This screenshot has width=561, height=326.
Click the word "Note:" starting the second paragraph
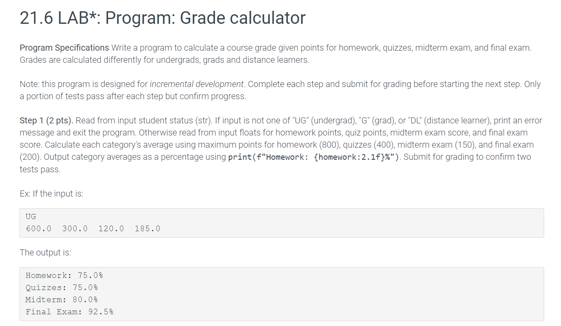(29, 84)
